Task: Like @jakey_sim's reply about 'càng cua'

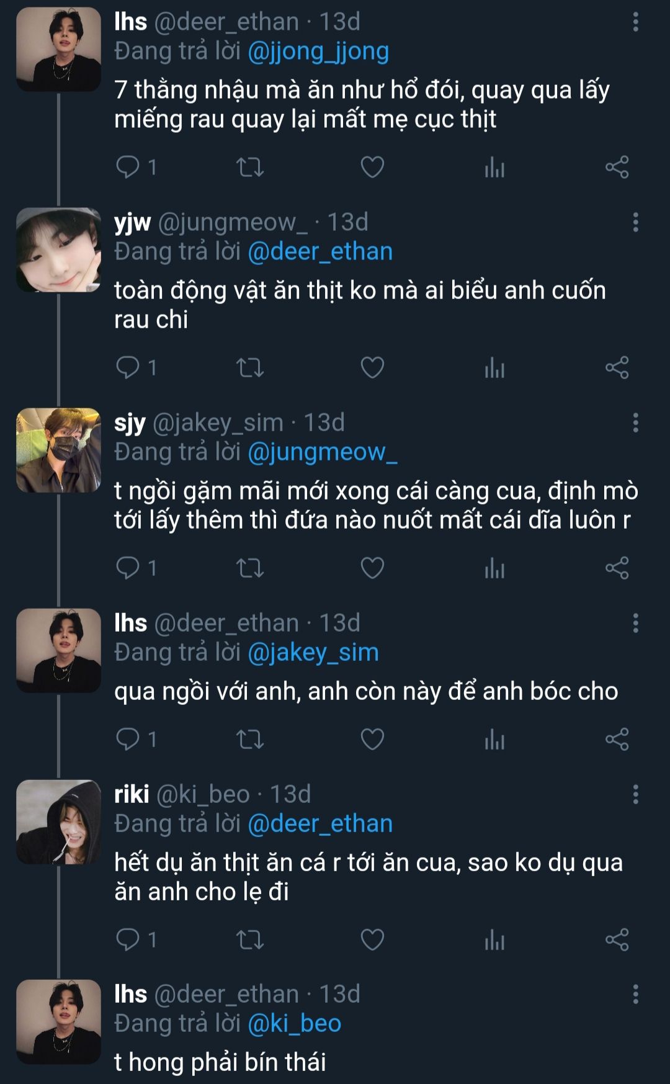Action: (372, 568)
